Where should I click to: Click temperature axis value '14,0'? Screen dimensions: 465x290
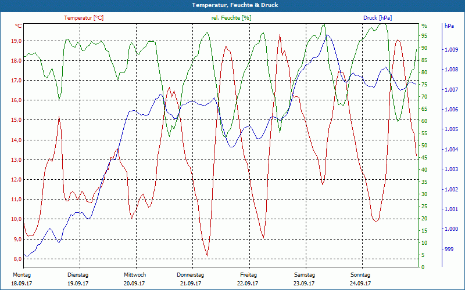tap(16, 140)
